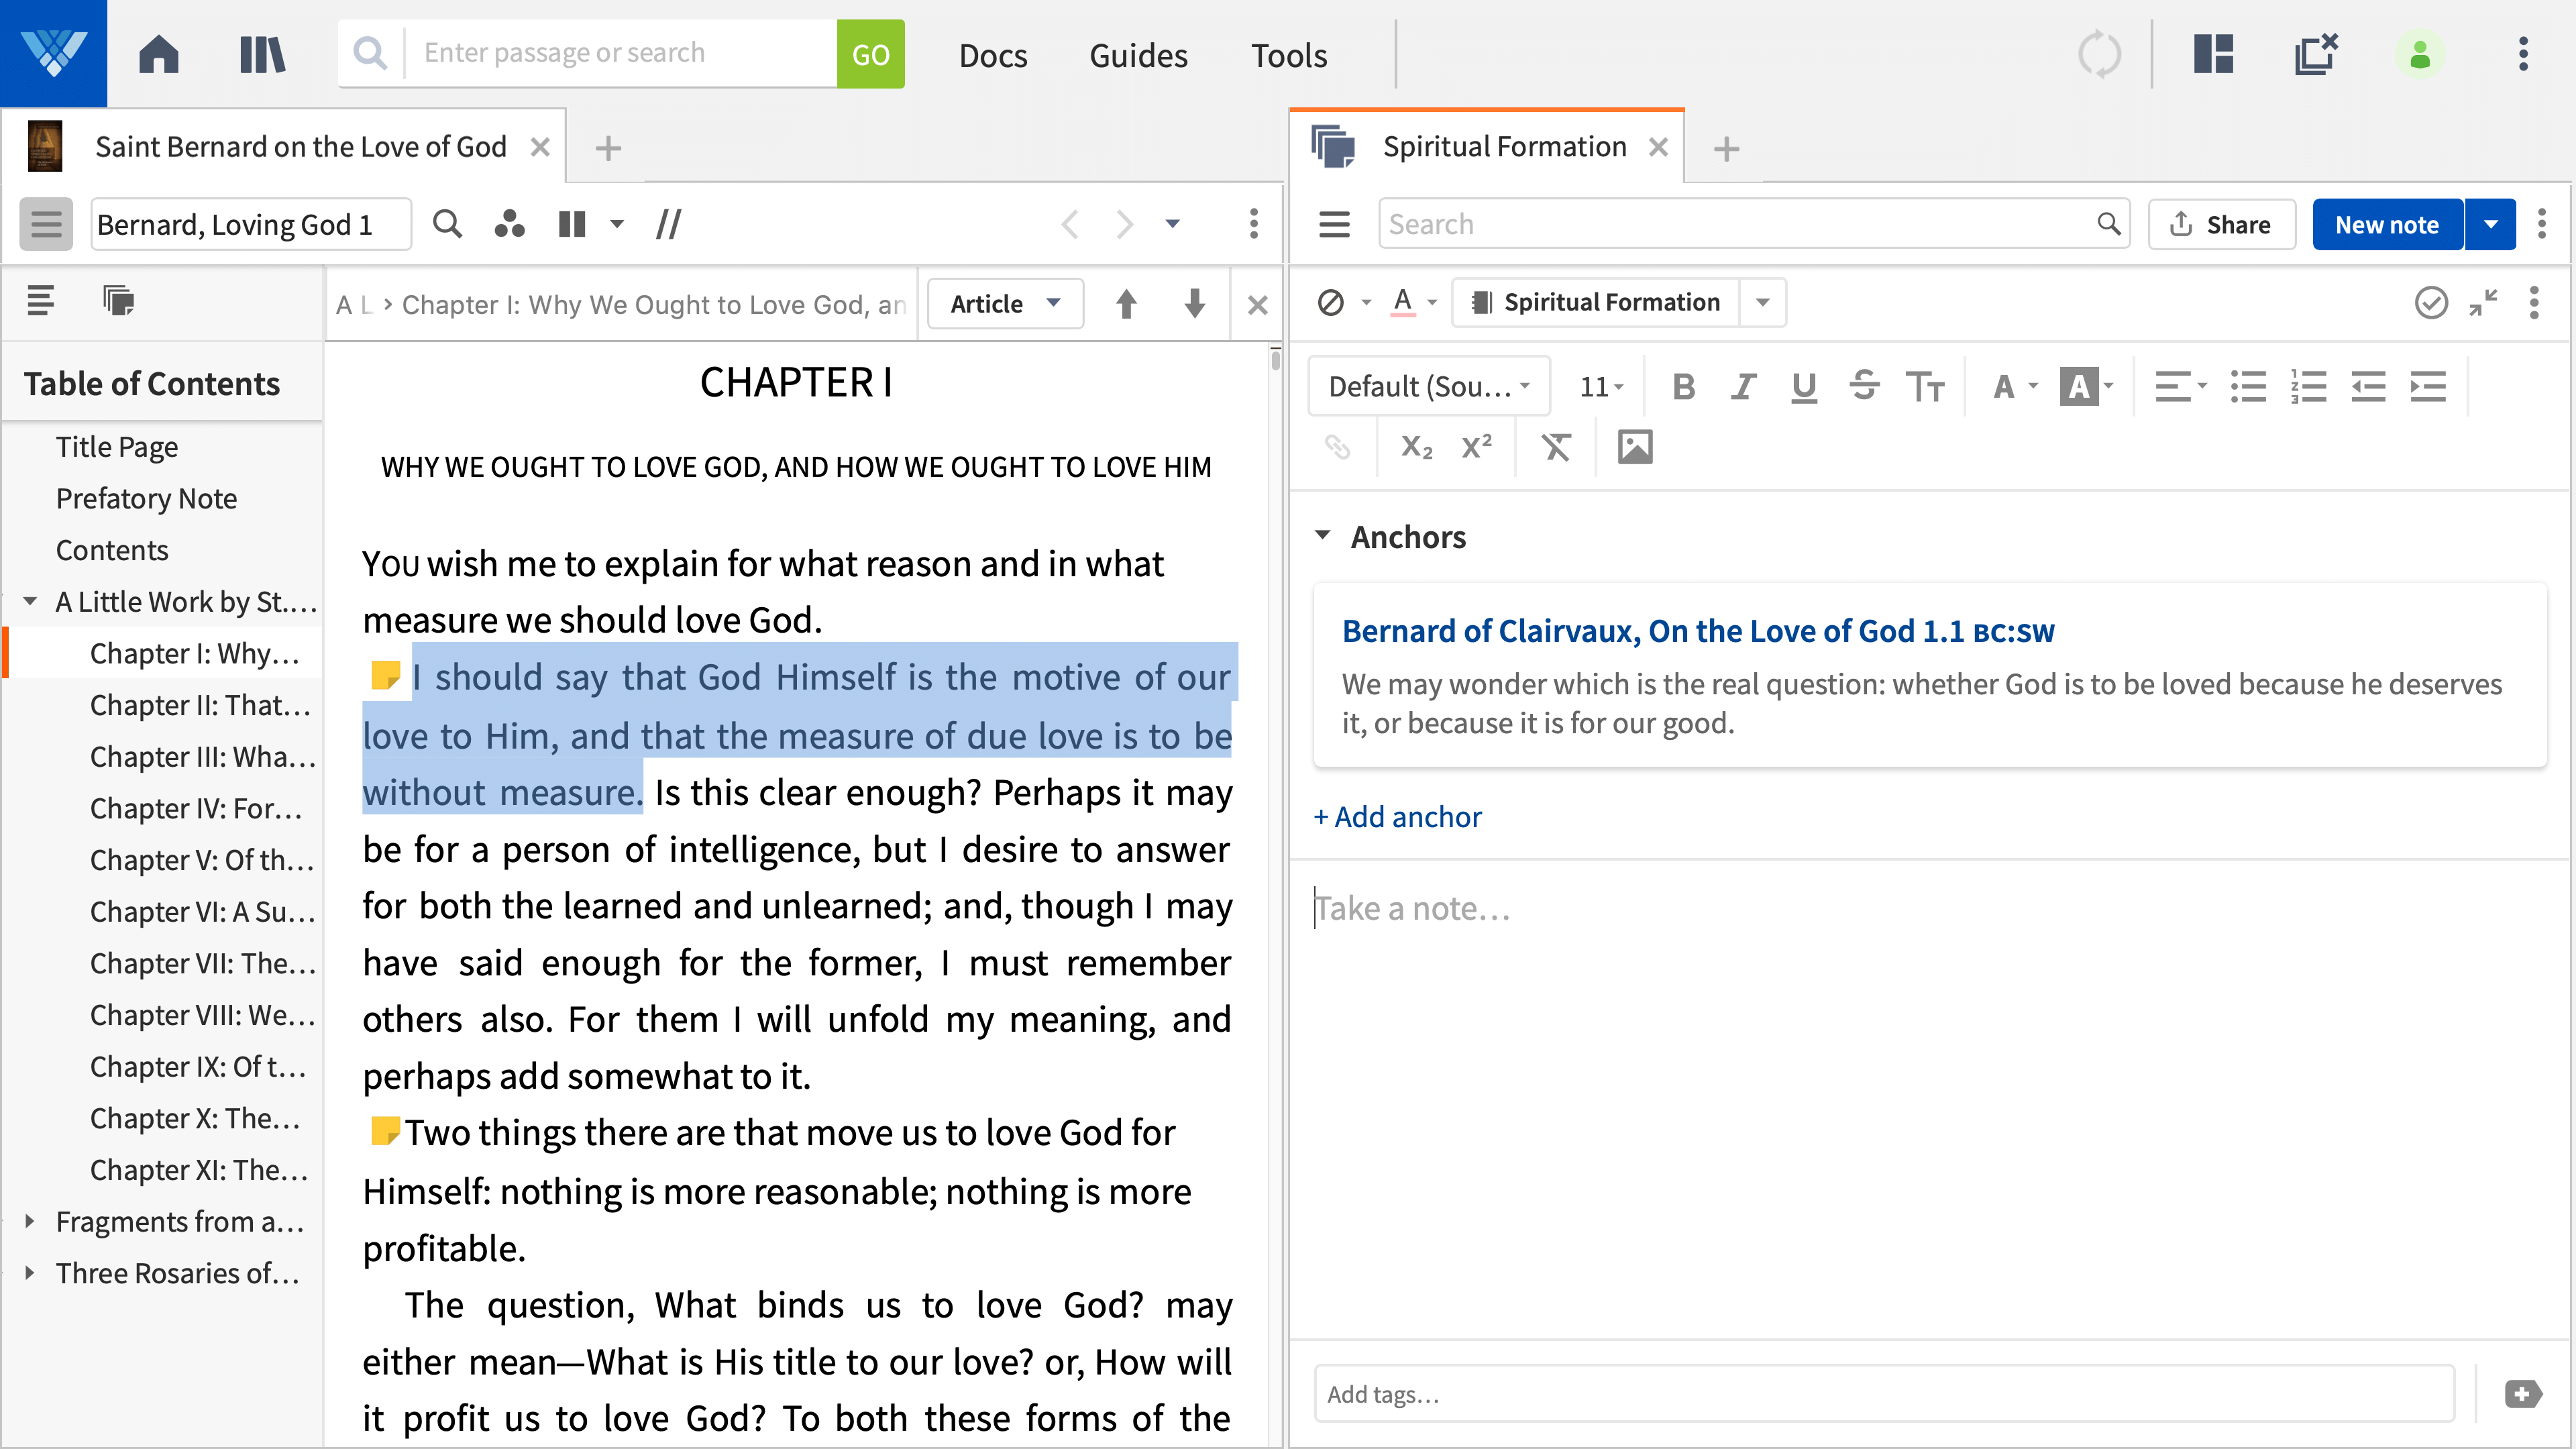Open the Tools menu

1289,55
